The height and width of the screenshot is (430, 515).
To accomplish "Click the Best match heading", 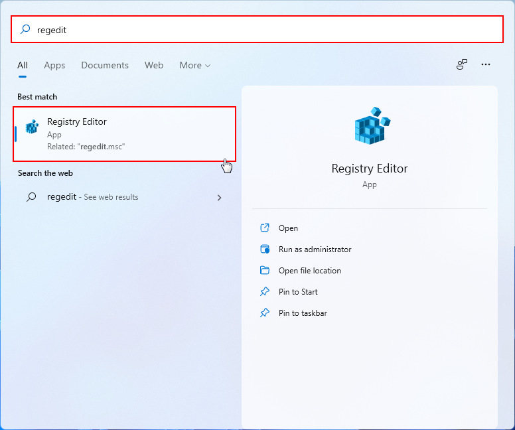I will 37,97.
